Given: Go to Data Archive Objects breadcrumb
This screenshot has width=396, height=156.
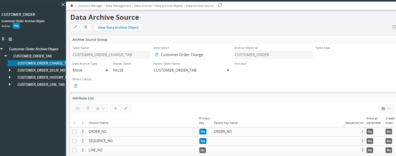Looking at the screenshot, I should tap(169, 6).
